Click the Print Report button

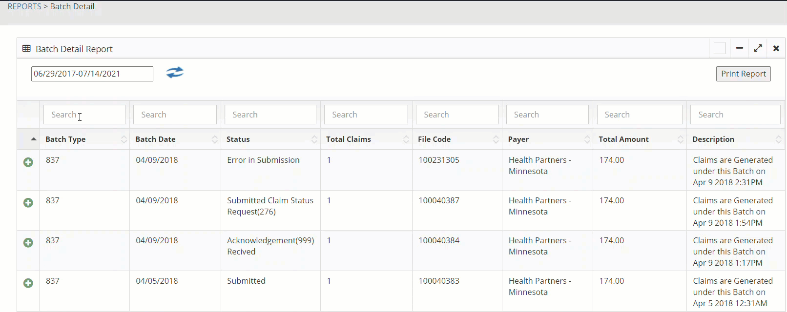[x=743, y=74]
